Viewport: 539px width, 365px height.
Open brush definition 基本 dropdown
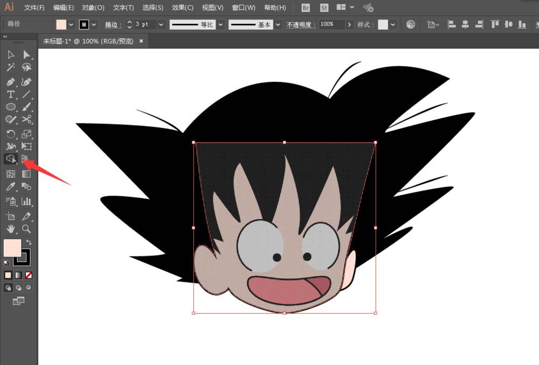278,25
